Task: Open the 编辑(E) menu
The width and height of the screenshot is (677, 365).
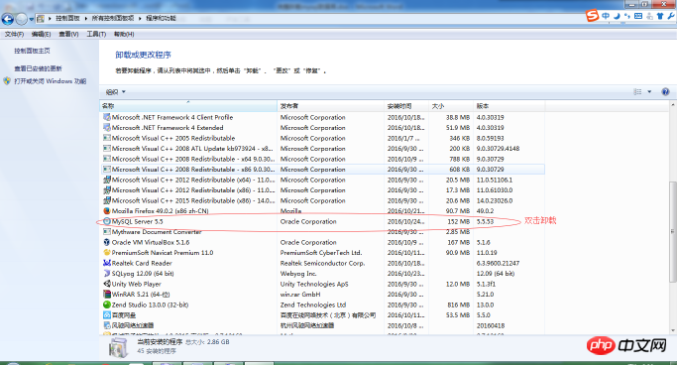Action: coord(41,34)
